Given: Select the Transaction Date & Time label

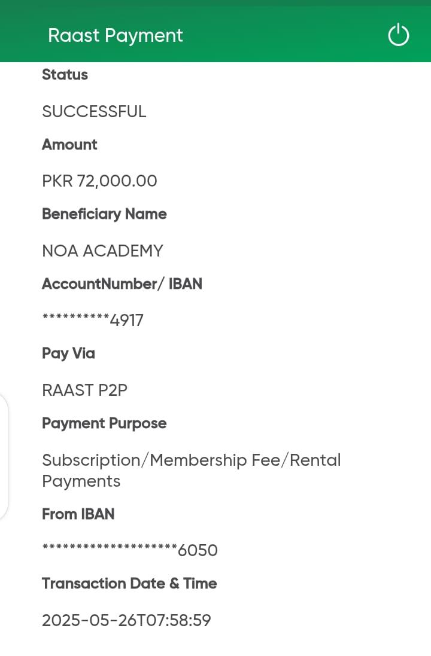Looking at the screenshot, I should pyautogui.click(x=129, y=584).
